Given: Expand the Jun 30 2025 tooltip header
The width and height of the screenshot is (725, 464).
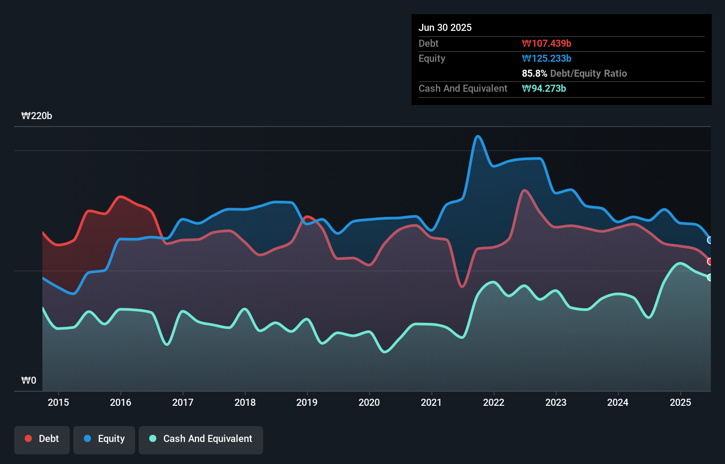Looking at the screenshot, I should (445, 27).
